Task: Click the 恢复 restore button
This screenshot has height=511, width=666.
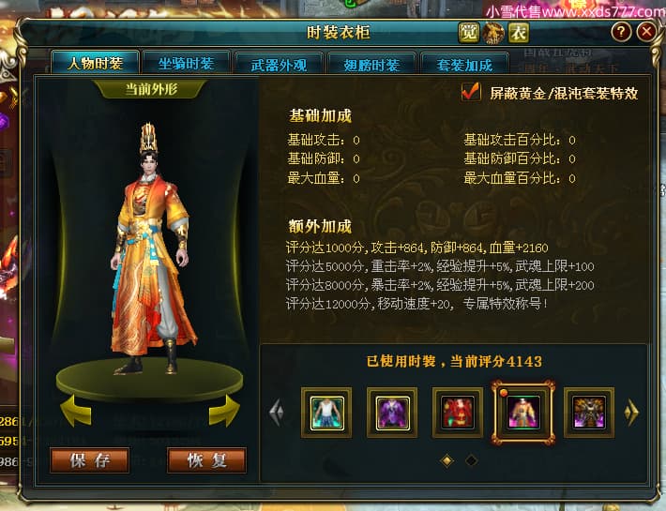Action: pos(207,460)
